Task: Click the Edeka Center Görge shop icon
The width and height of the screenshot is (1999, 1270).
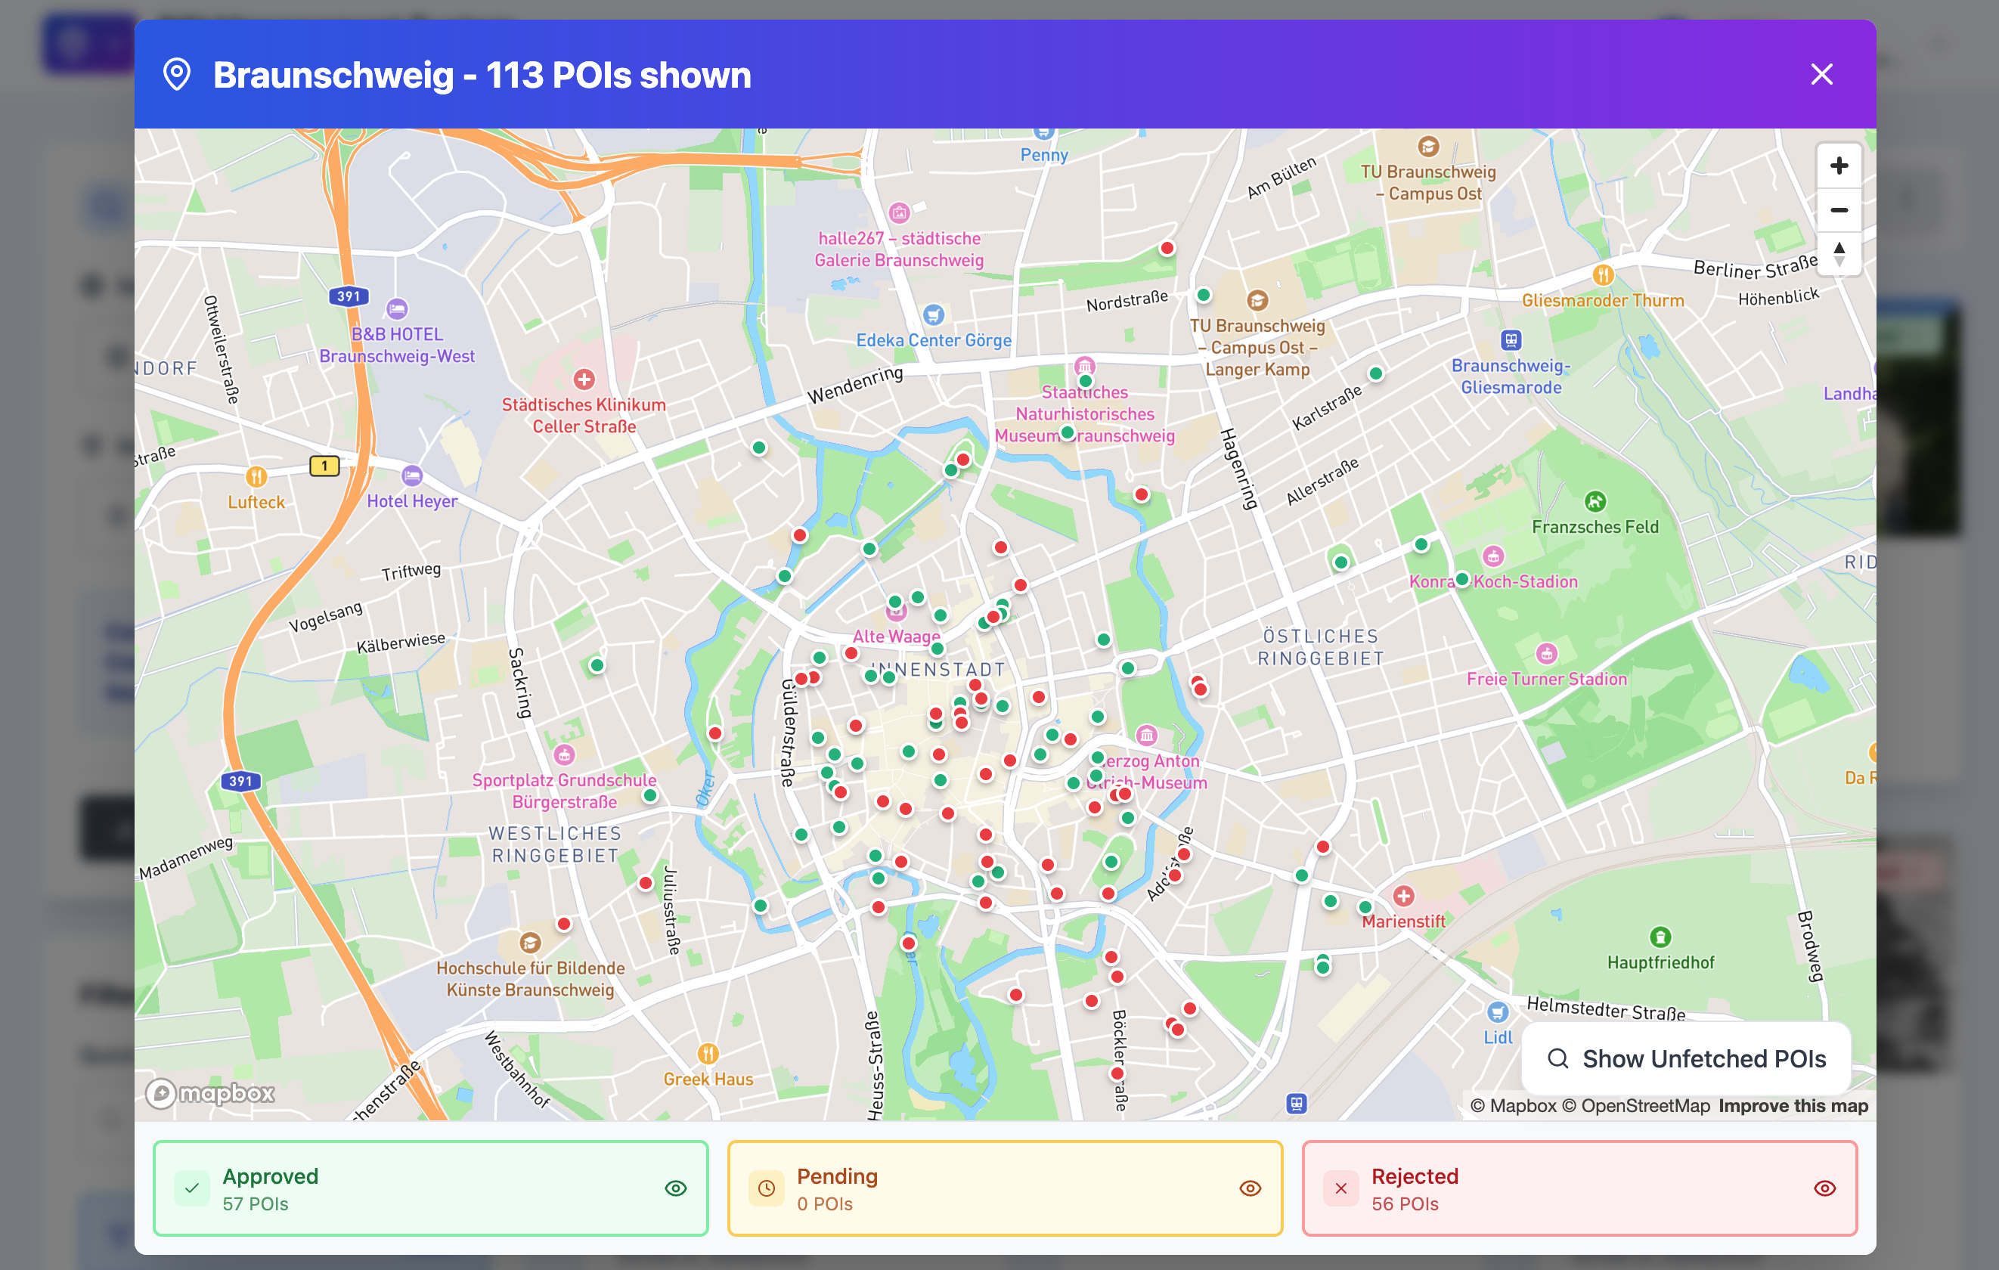Action: click(x=933, y=314)
